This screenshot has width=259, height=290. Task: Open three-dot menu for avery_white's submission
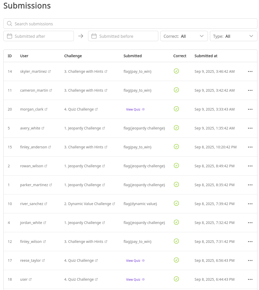click(x=250, y=128)
